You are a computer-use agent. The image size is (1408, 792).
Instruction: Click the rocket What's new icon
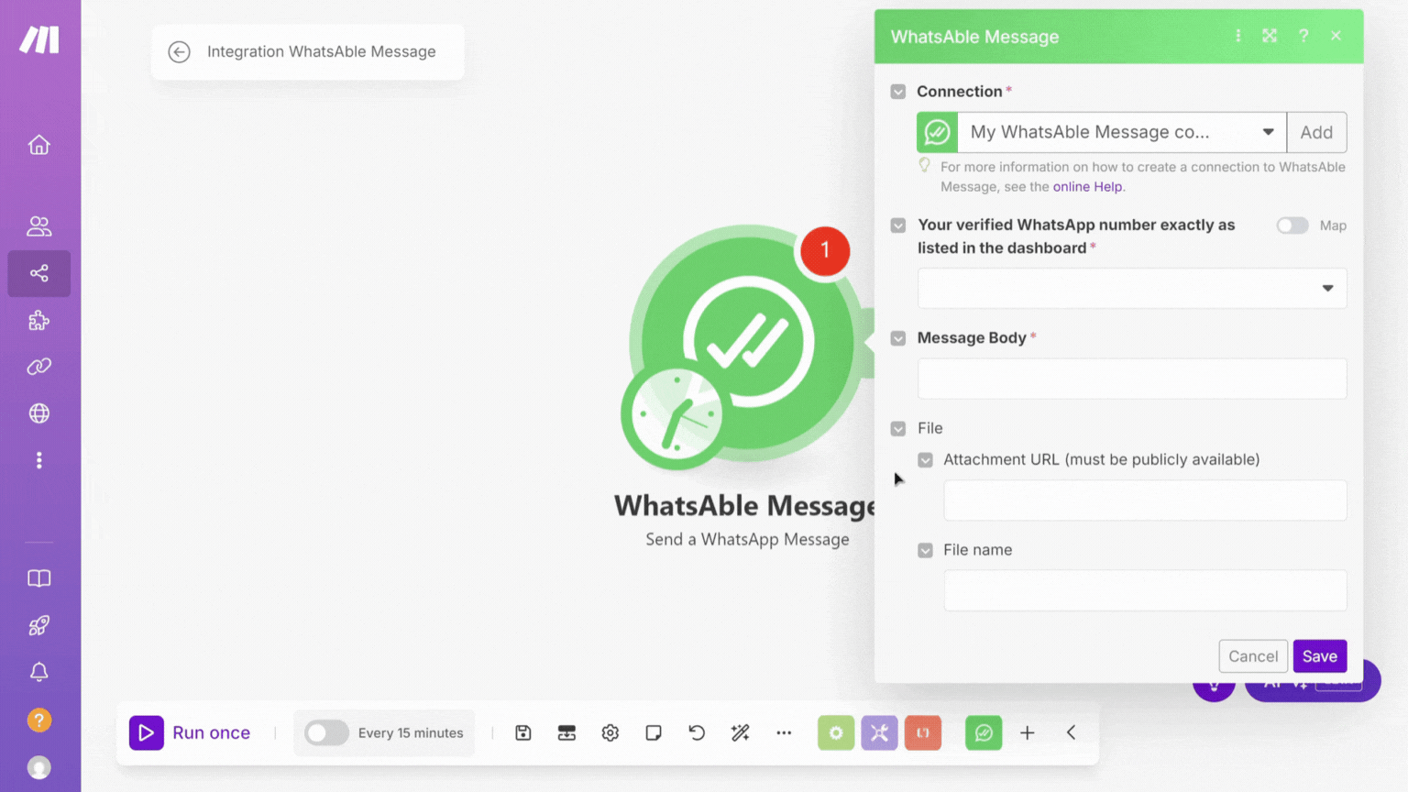[x=38, y=625]
